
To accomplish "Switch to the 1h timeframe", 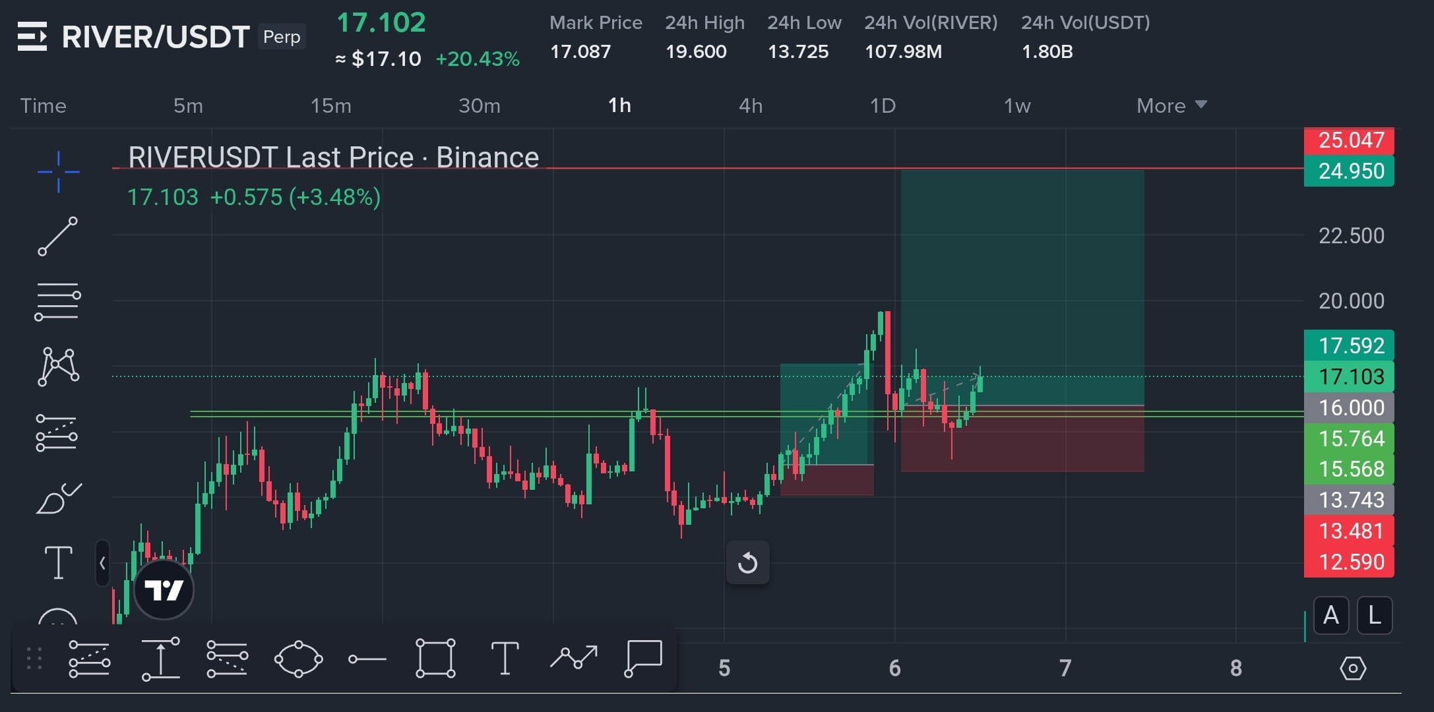I will tap(619, 105).
